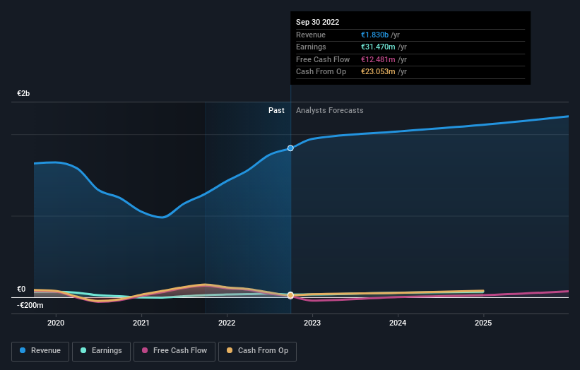Viewport: 580px width, 370px height.
Task: Click the €31.470m earnings value in tooltip
Action: coord(378,47)
